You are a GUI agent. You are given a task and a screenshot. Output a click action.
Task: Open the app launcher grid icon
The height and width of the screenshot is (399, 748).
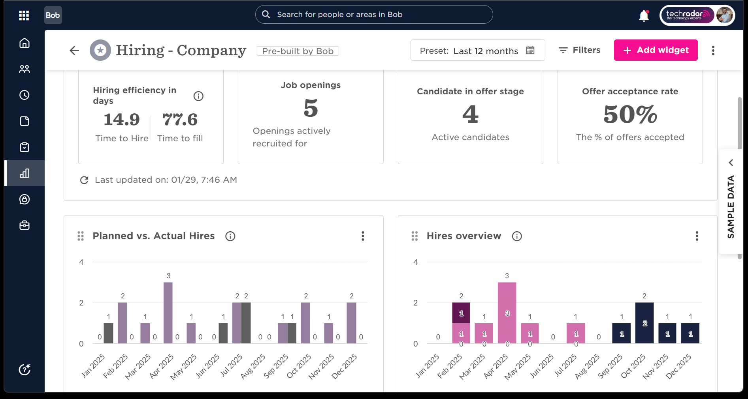(x=24, y=15)
